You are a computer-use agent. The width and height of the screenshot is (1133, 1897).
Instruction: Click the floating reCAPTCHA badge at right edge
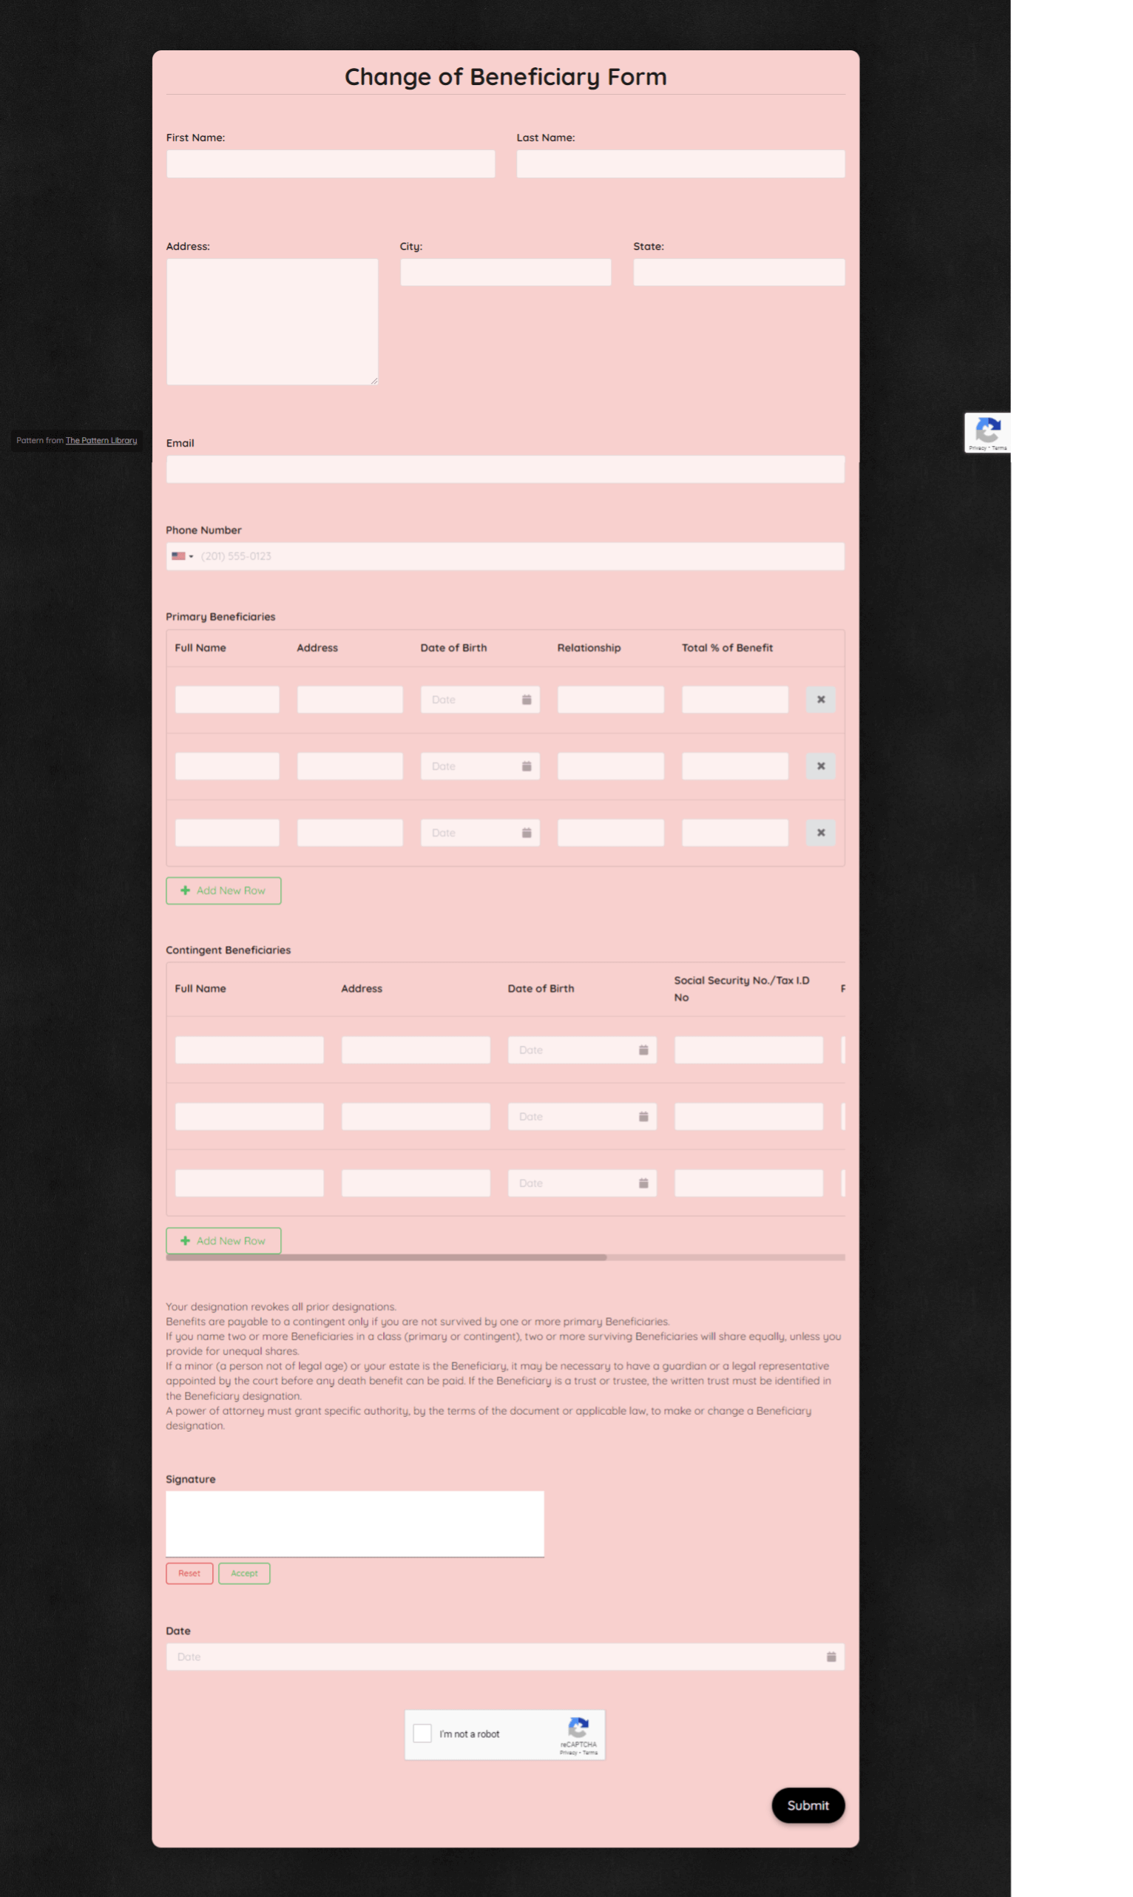coord(987,433)
